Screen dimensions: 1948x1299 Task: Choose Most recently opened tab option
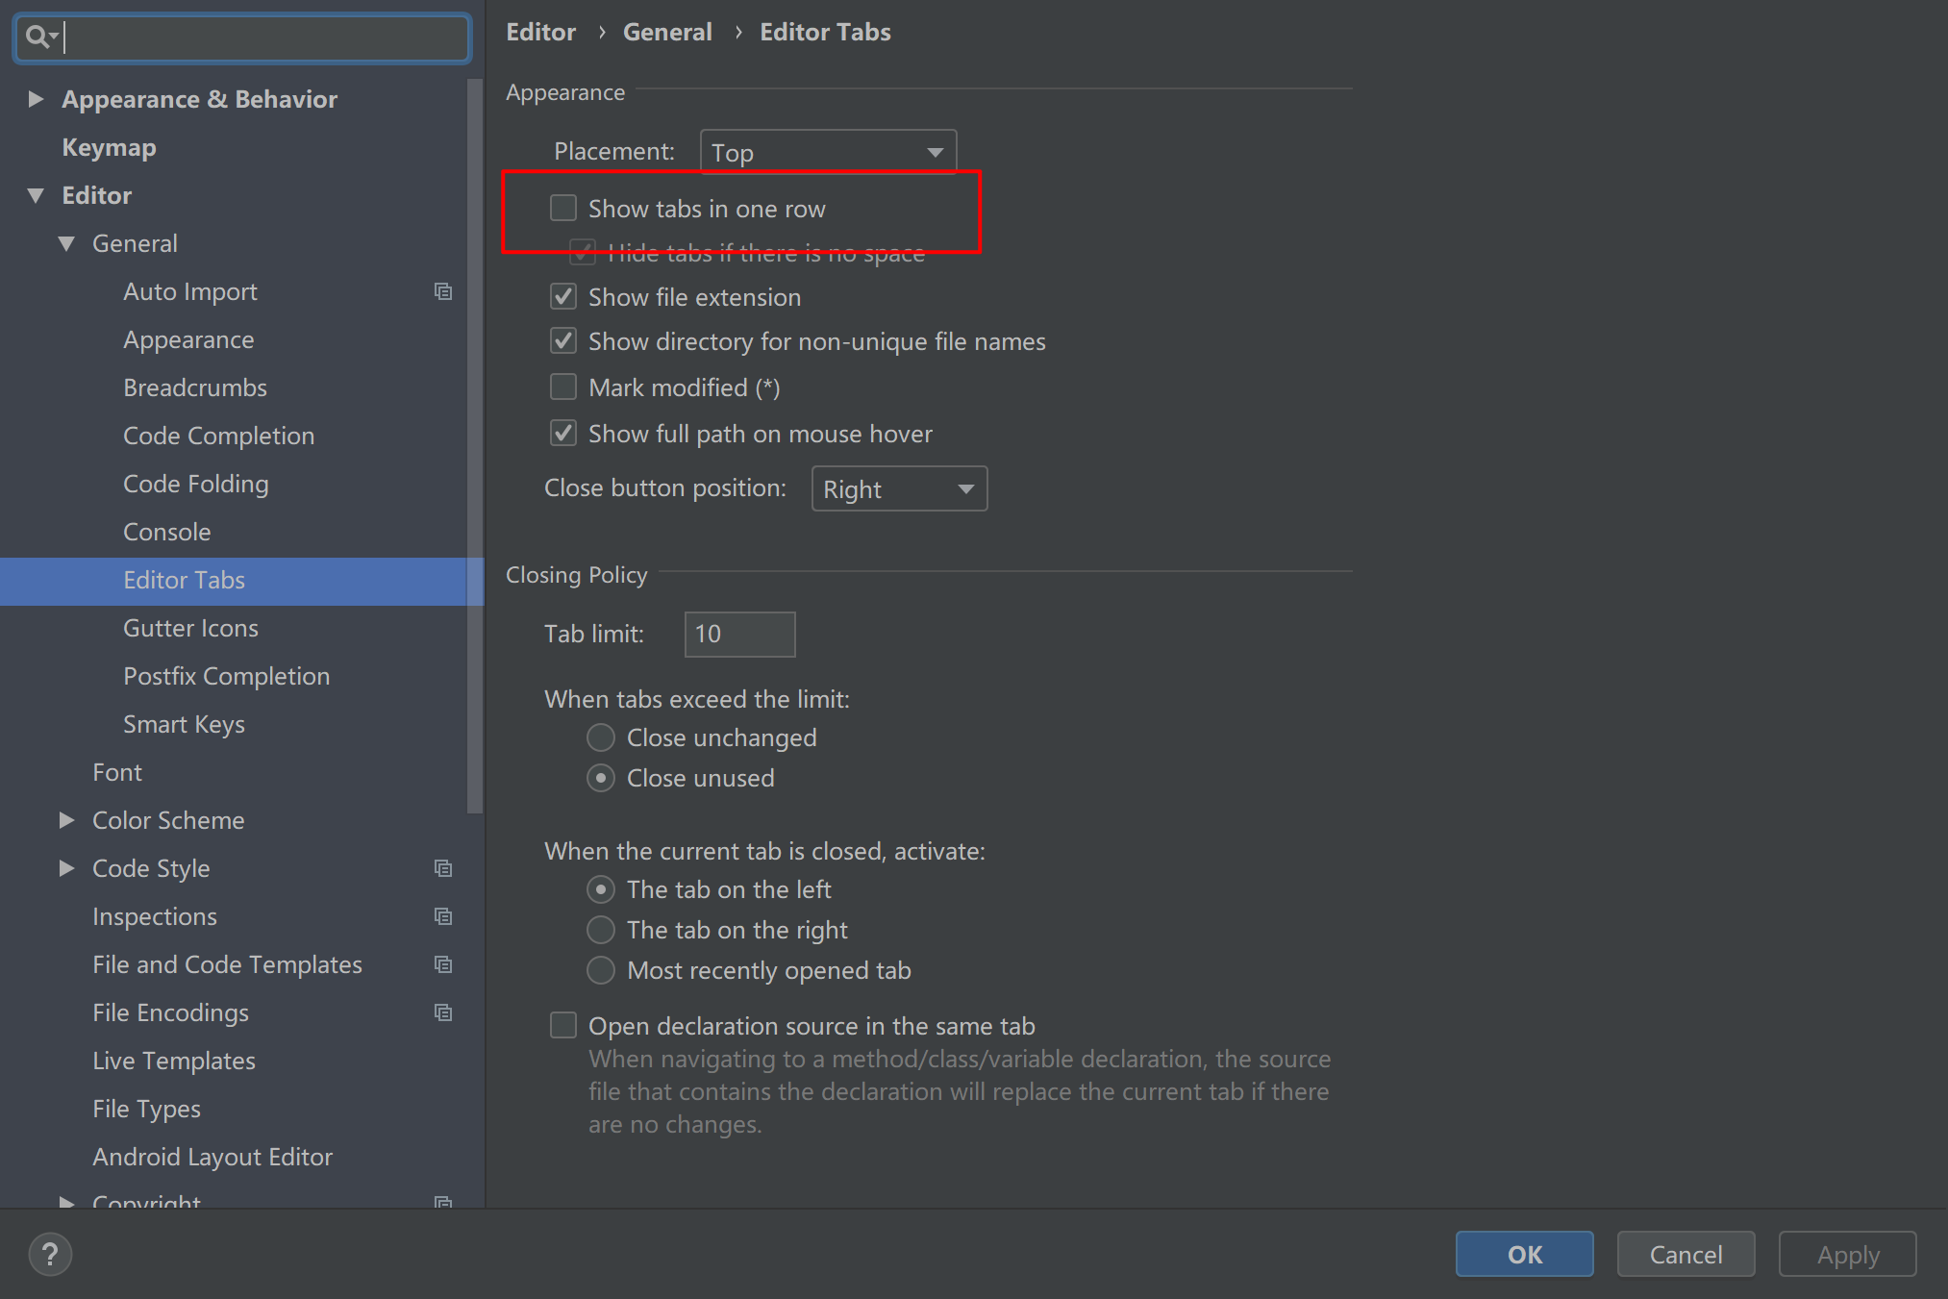(x=601, y=970)
